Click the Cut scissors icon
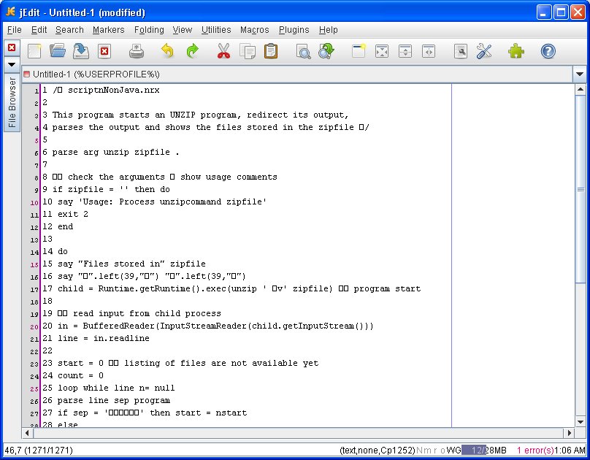The height and width of the screenshot is (460, 590). (x=223, y=51)
